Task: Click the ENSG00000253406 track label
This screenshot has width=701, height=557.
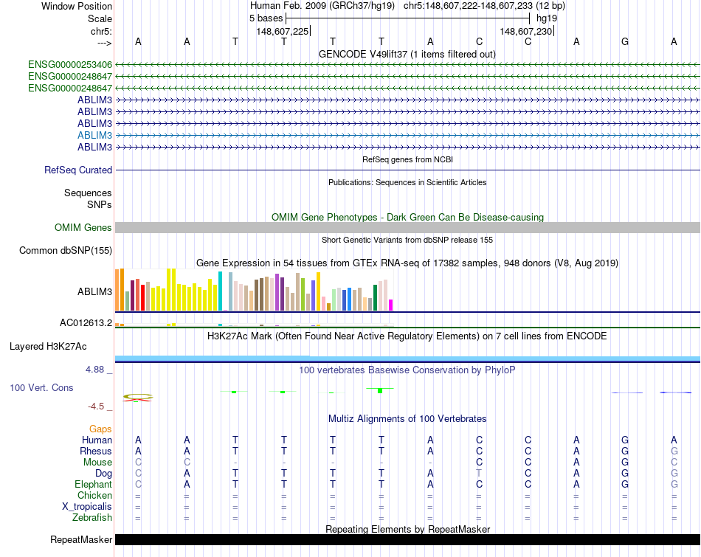Action: 70,65
